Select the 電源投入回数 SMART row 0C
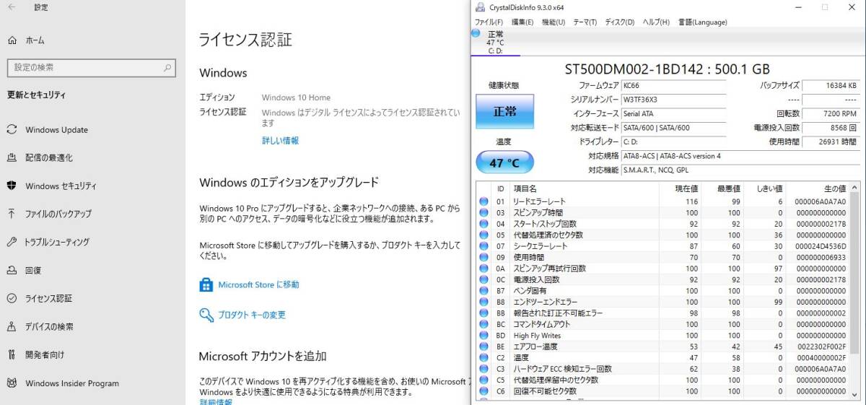Screen dimensions: 866x405 (662, 279)
